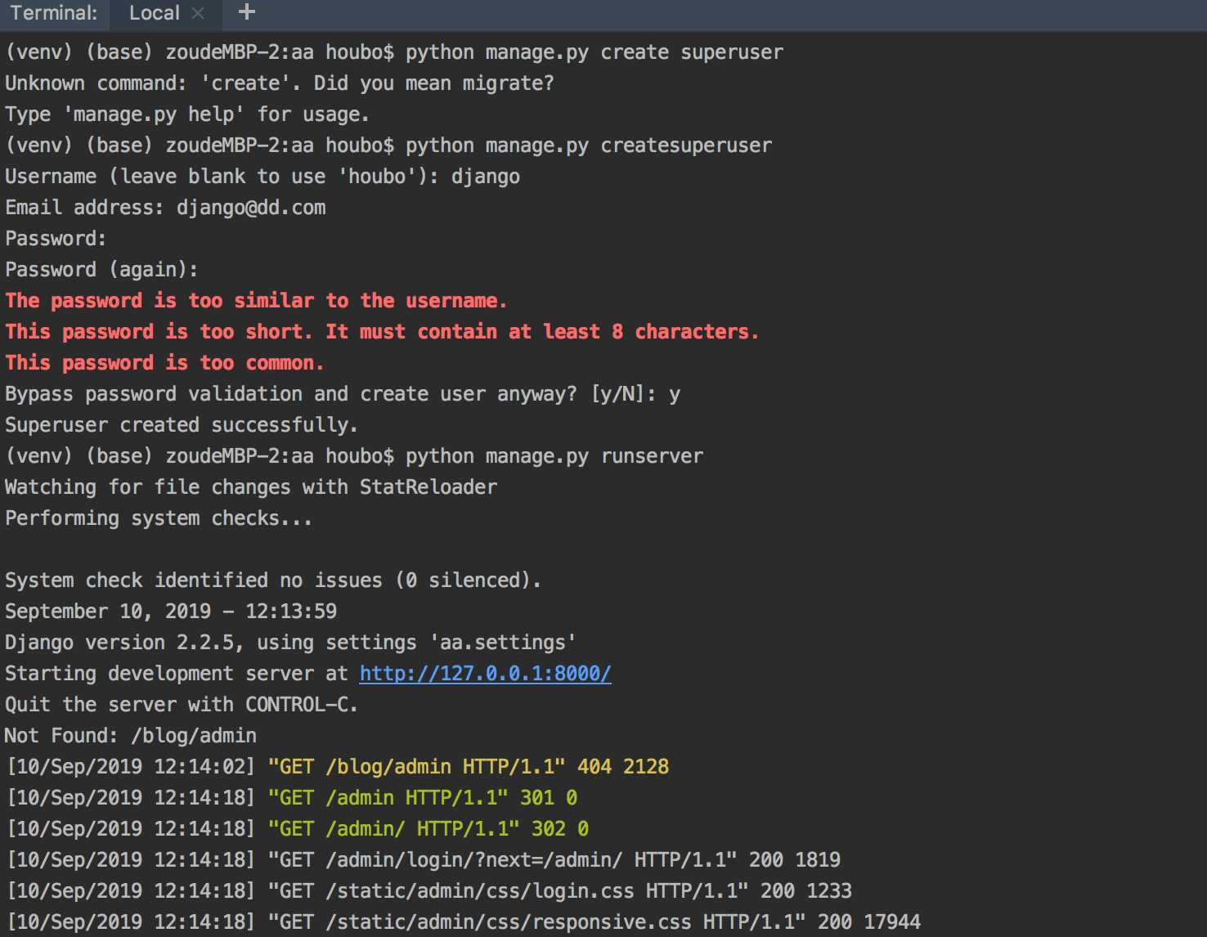Click the 'GET /admin/ HTTP/1.1' 302 log line

[x=298, y=829]
